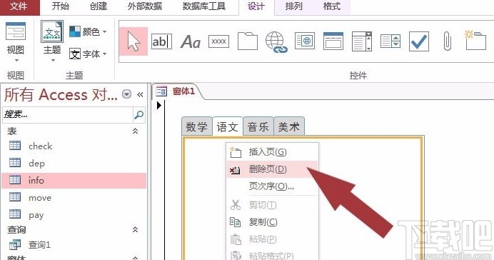Image resolution: width=494 pixels, height=260 pixels.
Task: Select the 数学 page tab
Action: point(196,126)
